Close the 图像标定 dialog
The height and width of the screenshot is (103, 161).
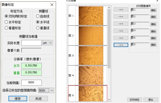pyautogui.click(x=52, y=5)
